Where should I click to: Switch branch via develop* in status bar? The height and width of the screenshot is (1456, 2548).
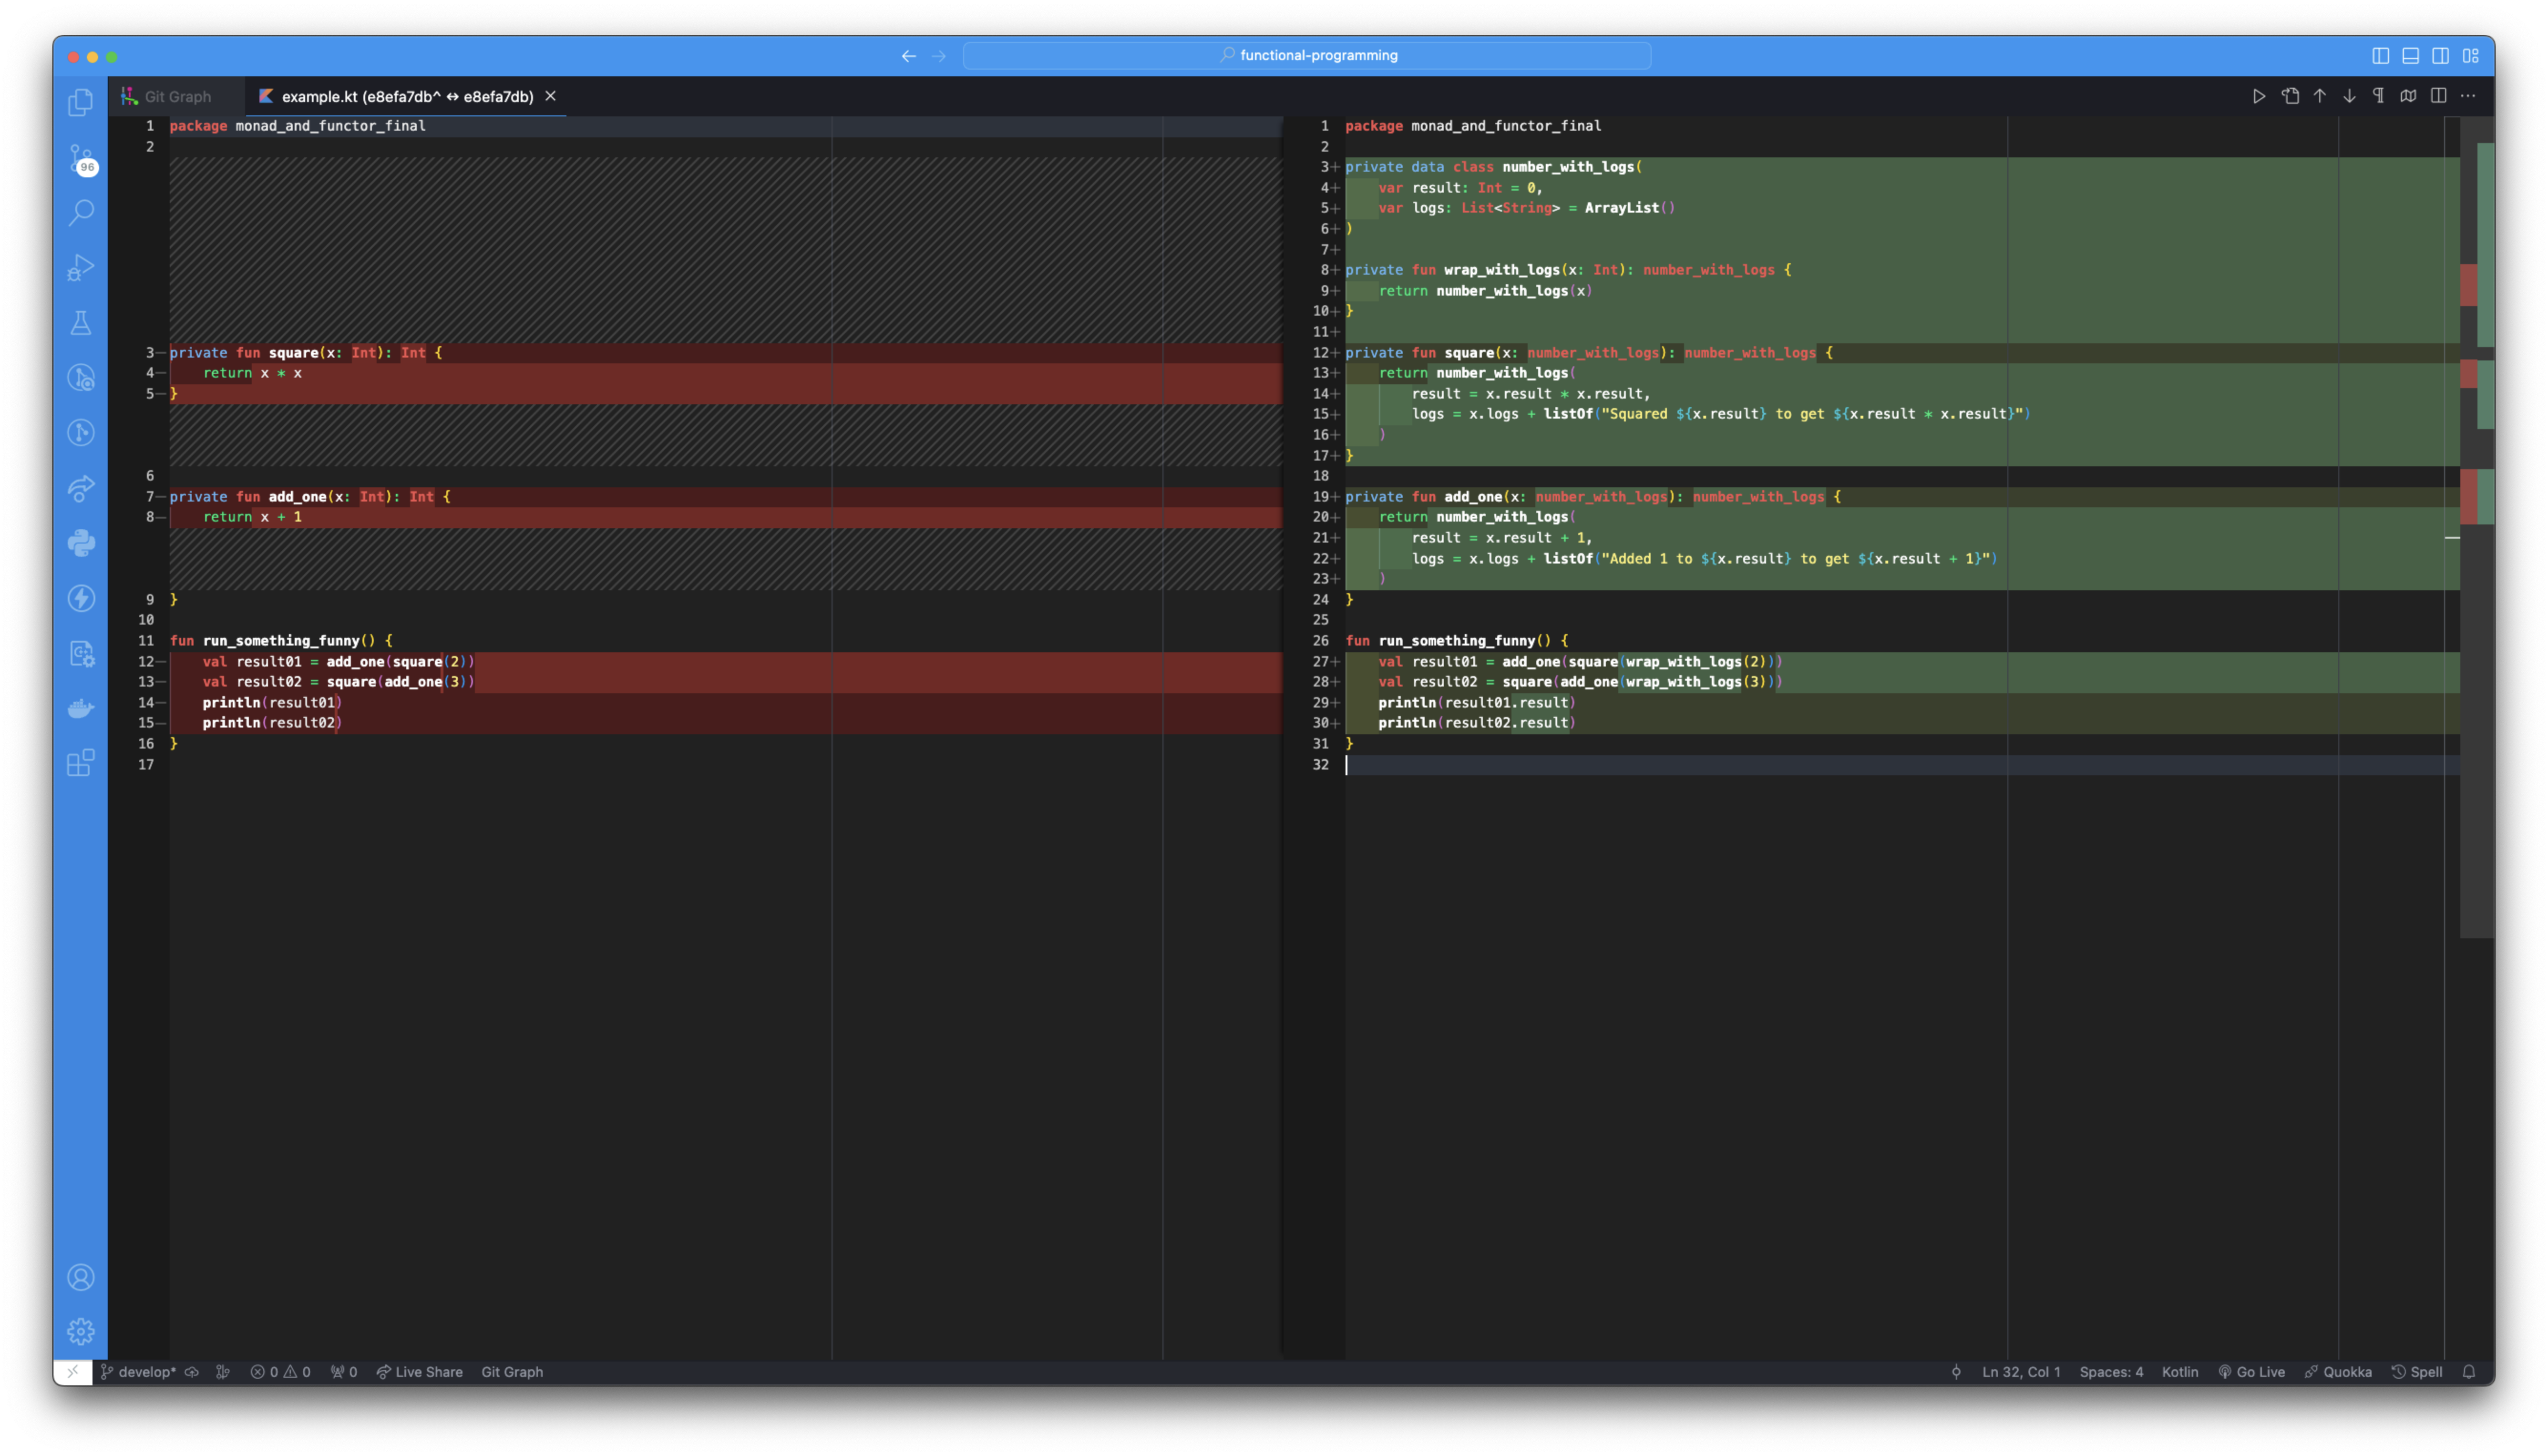pos(138,1372)
